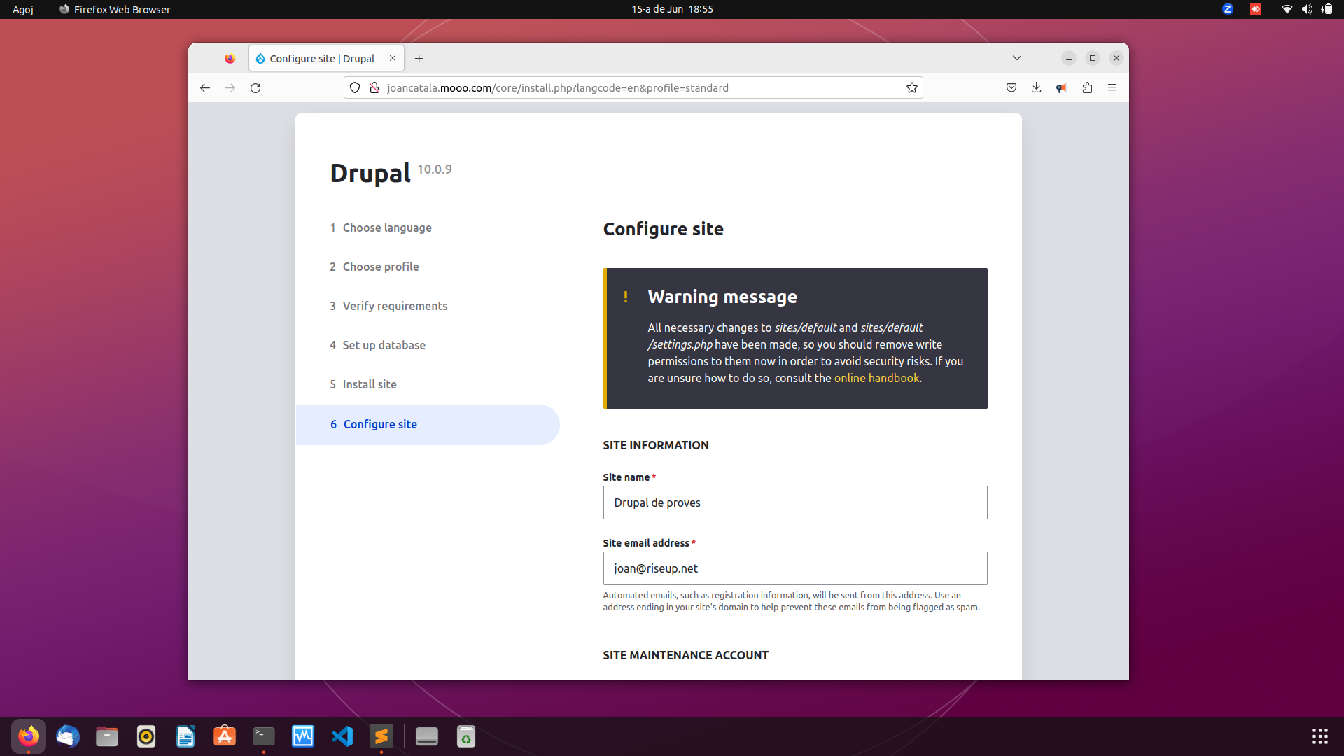The image size is (1344, 756).
Task: Click the Zoom tray indicator icon
Action: pyautogui.click(x=1228, y=9)
